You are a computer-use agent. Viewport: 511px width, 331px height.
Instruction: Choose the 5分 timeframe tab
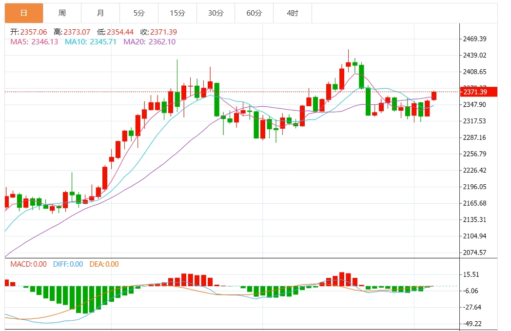tap(139, 13)
